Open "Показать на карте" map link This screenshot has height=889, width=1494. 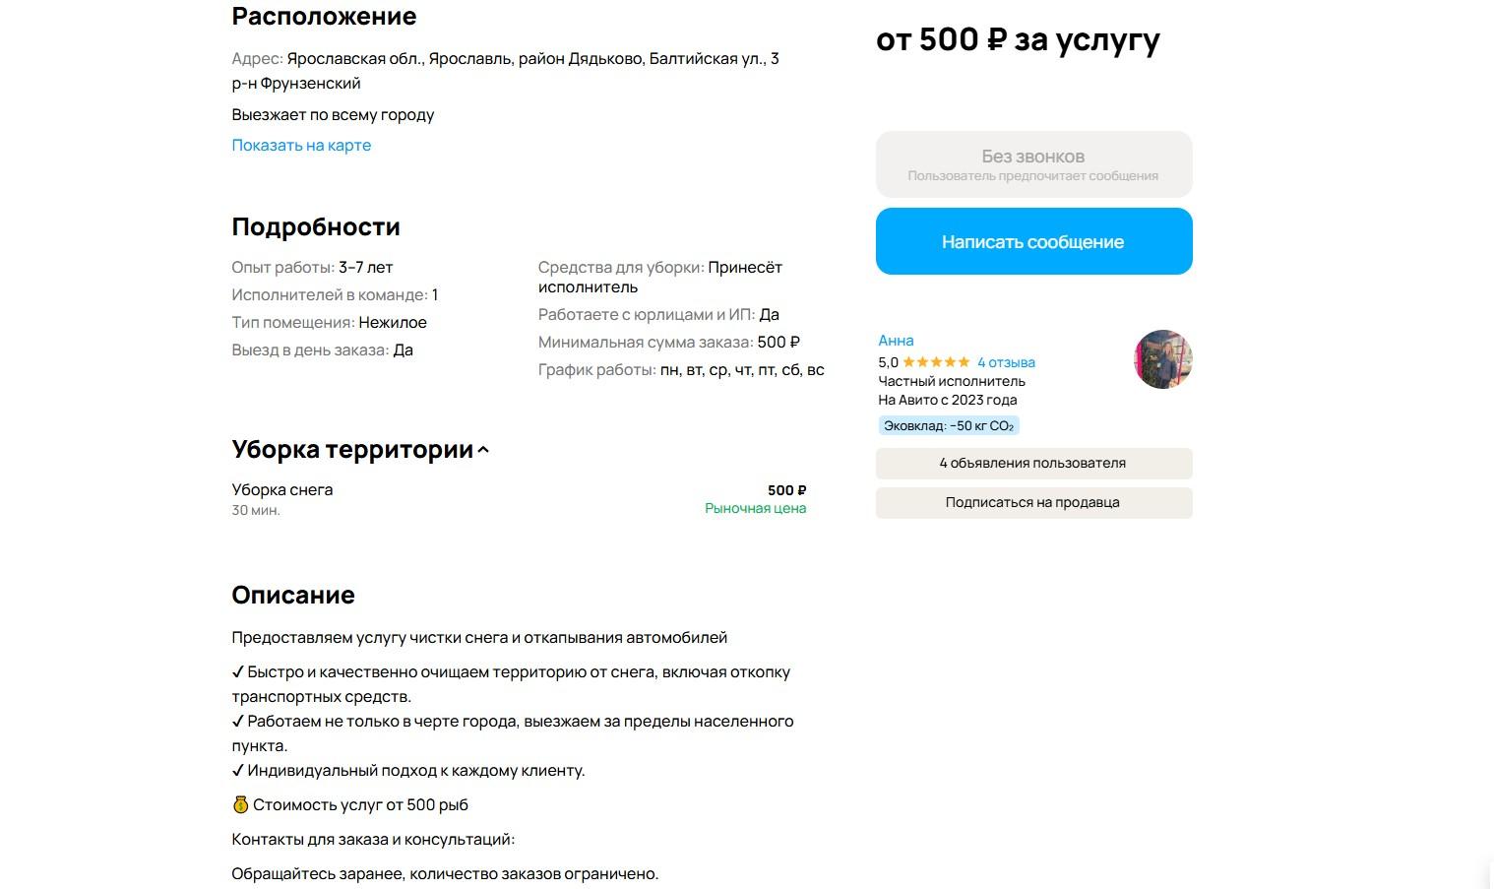point(301,146)
